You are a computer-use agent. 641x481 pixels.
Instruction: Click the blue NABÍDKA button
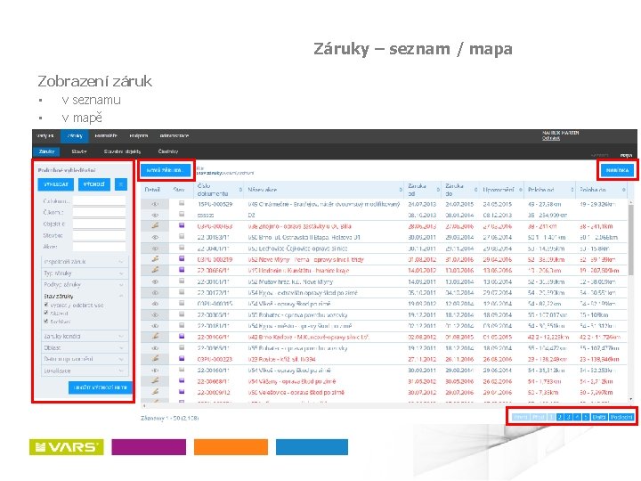point(617,170)
